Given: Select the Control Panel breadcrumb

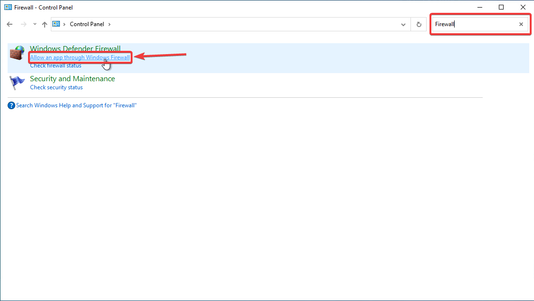Looking at the screenshot, I should (x=87, y=24).
